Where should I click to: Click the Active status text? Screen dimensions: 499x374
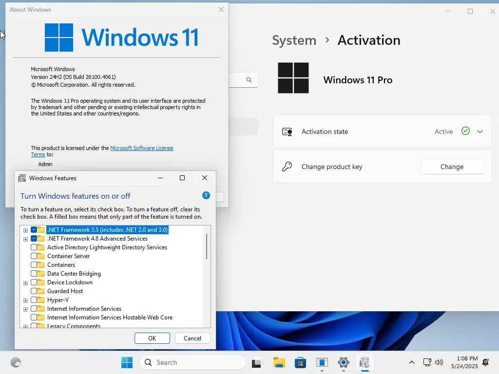tap(443, 131)
